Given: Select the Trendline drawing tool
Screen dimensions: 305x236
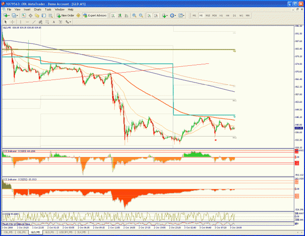Looking at the screenshot, I should pyautogui.click(x=34, y=22).
